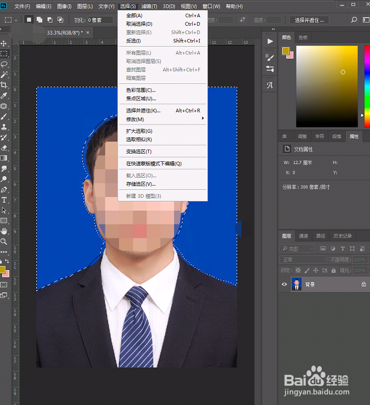Toggle lock transparent pixels icon
The width and height of the screenshot is (370, 405).
coord(298,271)
